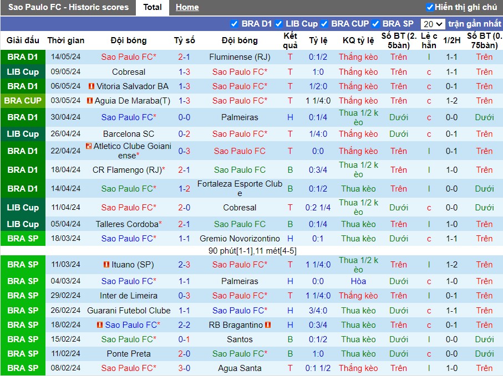The height and width of the screenshot is (376, 503).
Task: Open Palmeiras team in 30/04/24 row
Action: (x=240, y=117)
